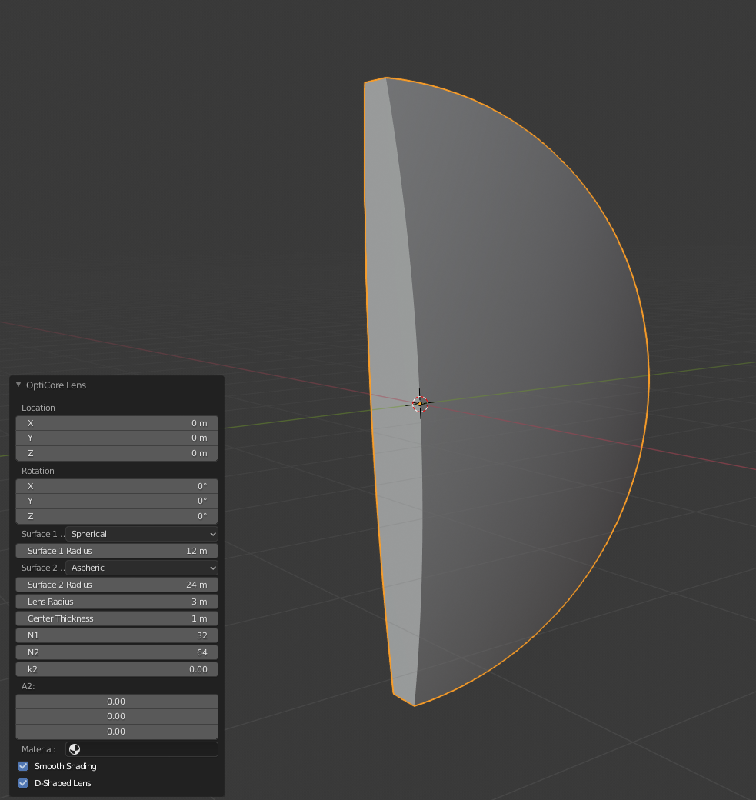This screenshot has height=800, width=756.
Task: Select the Lens Radius value field
Action: click(117, 602)
